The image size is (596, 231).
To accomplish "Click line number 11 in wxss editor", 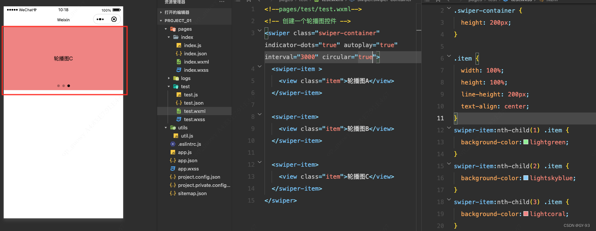I will click(x=440, y=118).
